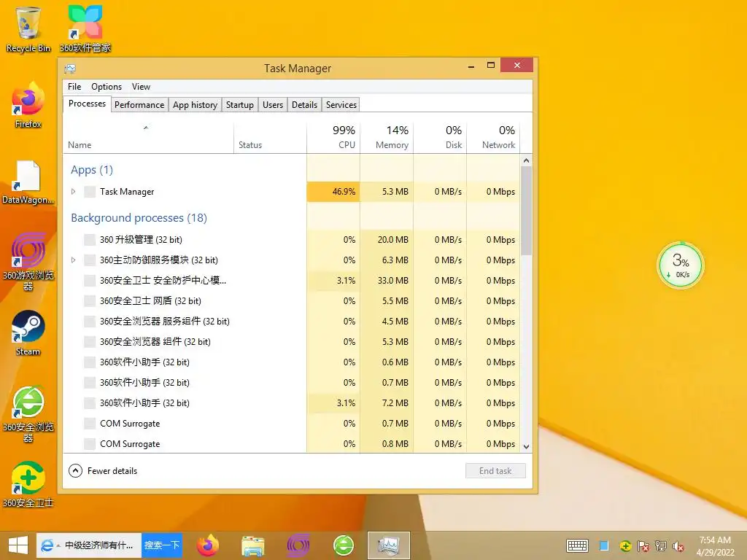Open the 360软件管家 desktop shortcut
Image resolution: width=747 pixels, height=560 pixels.
[85, 28]
